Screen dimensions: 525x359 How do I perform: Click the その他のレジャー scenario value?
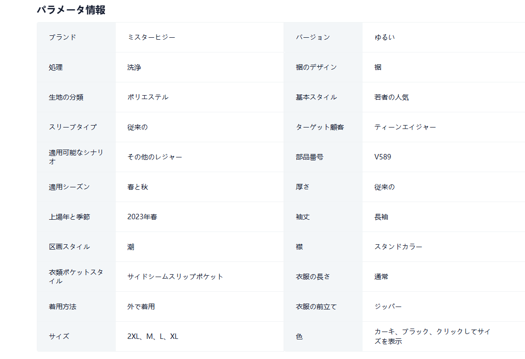pyautogui.click(x=155, y=157)
